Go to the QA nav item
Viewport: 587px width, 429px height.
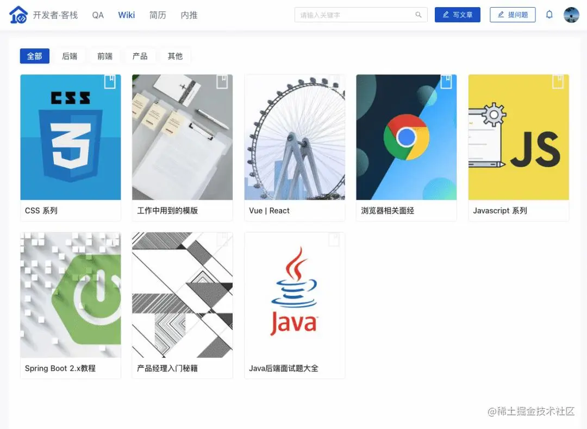pyautogui.click(x=98, y=15)
